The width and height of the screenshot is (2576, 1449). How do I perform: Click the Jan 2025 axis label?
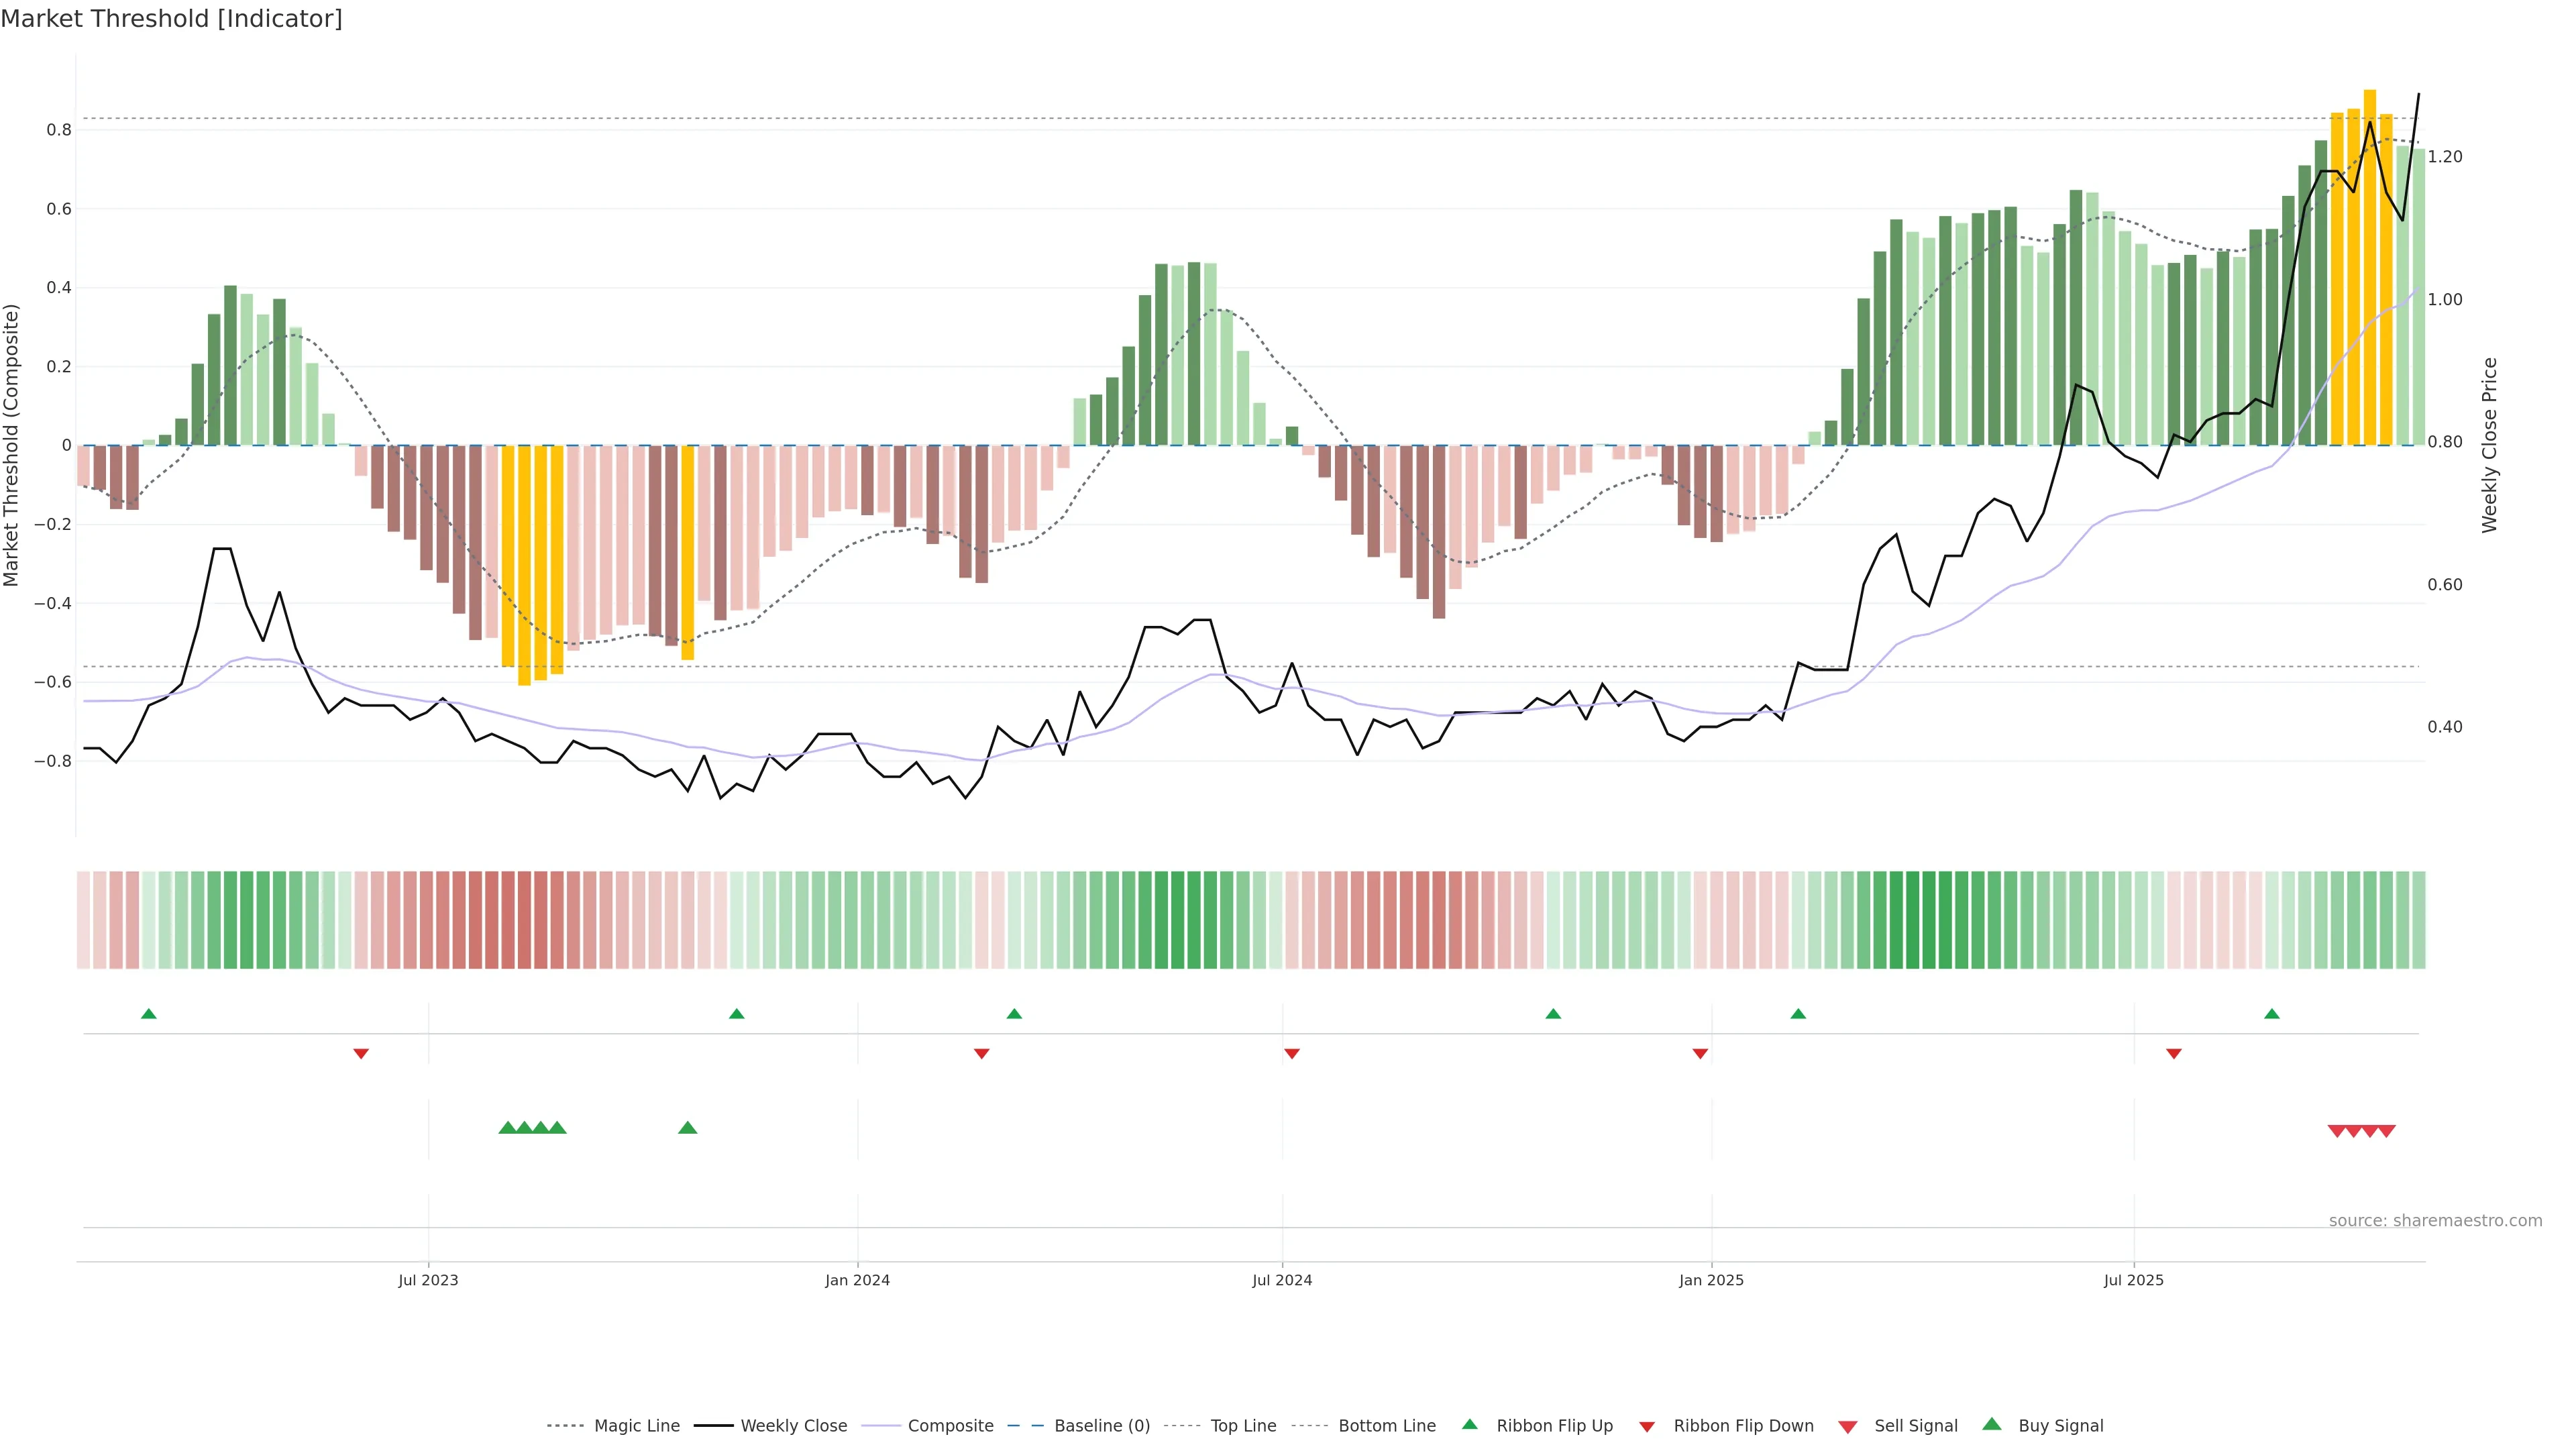(1711, 1280)
